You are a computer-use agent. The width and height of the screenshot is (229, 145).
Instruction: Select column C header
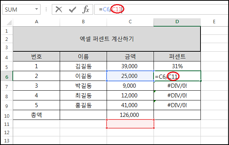130,22
